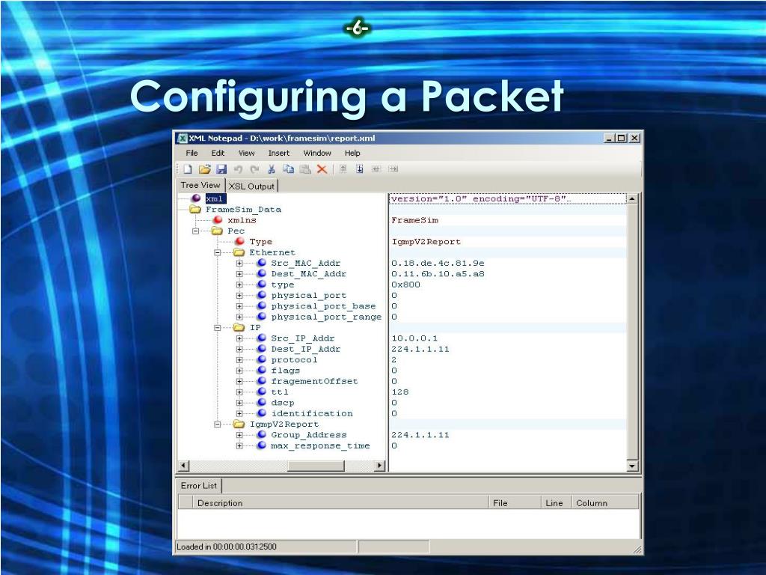This screenshot has width=766, height=575.
Task: Click the red attribute ball beside Type
Action: pos(239,242)
